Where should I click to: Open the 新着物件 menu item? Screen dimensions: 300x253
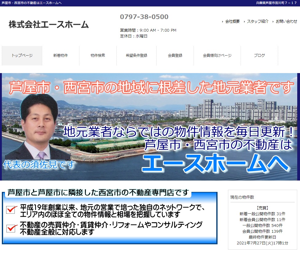tap(60, 56)
